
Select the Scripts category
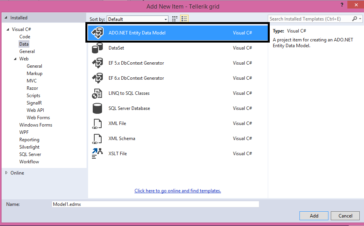34,96
